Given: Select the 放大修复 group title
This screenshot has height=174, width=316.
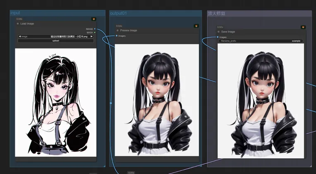Looking at the screenshot, I should (x=216, y=14).
